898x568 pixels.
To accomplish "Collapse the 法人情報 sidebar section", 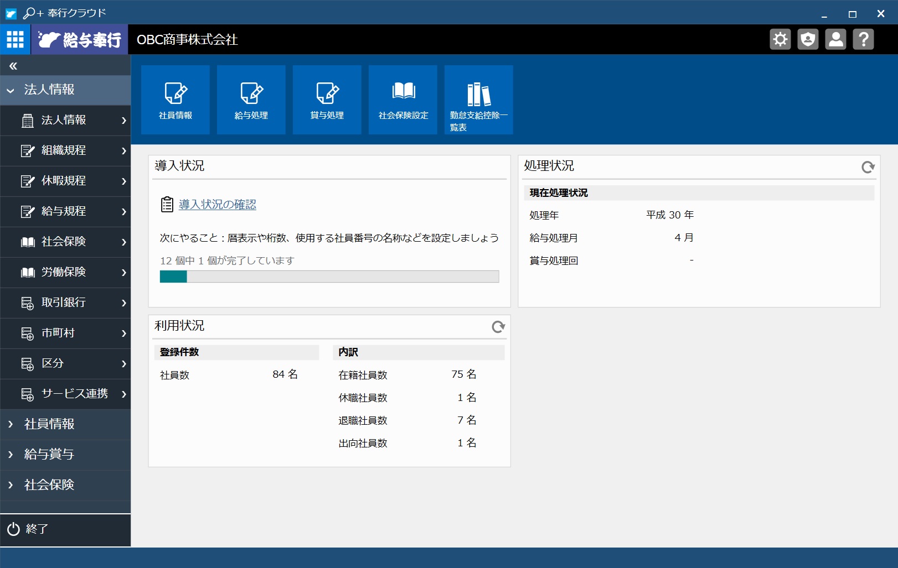I will coord(65,90).
